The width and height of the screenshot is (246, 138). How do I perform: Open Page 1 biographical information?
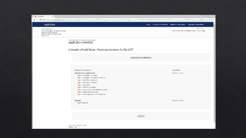pyautogui.click(x=87, y=75)
